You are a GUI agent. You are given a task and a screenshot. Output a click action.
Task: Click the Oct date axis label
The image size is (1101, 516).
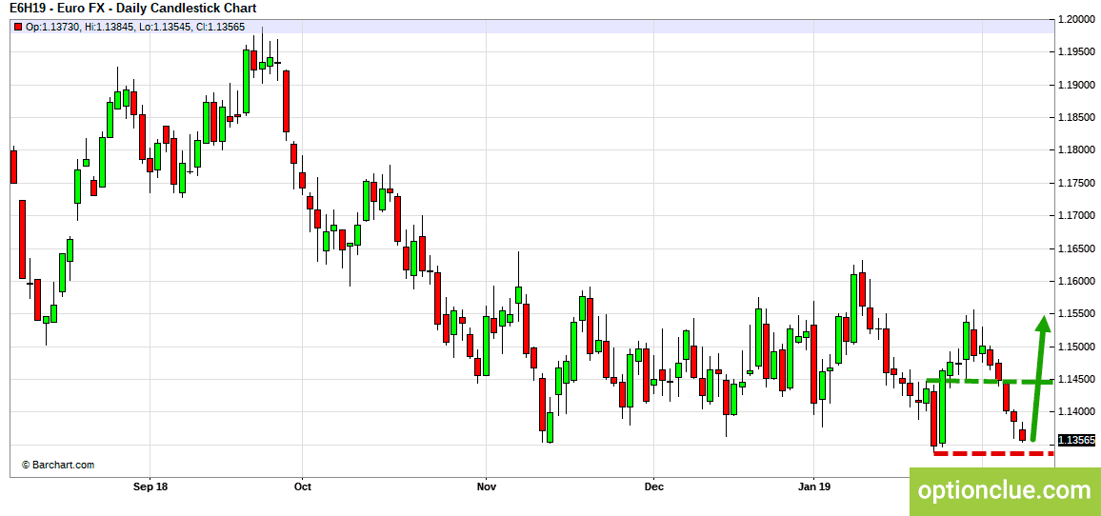point(303,486)
